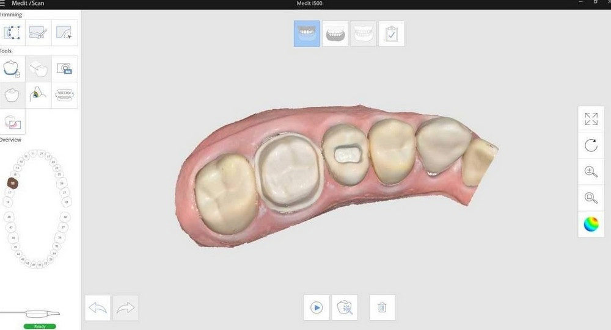Switch to the mandible scan stage
The width and height of the screenshot is (611, 330).
click(335, 34)
